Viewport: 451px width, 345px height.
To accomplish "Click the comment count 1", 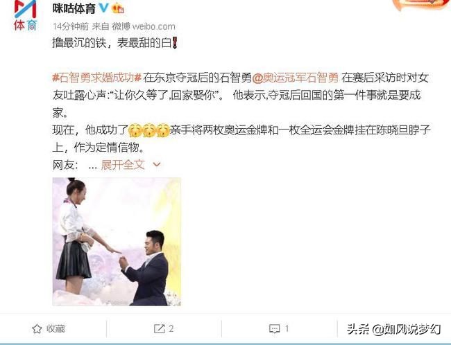I will coord(287,328).
